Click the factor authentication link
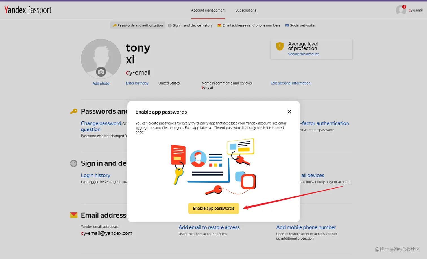This screenshot has width=427, height=259. coord(324,123)
